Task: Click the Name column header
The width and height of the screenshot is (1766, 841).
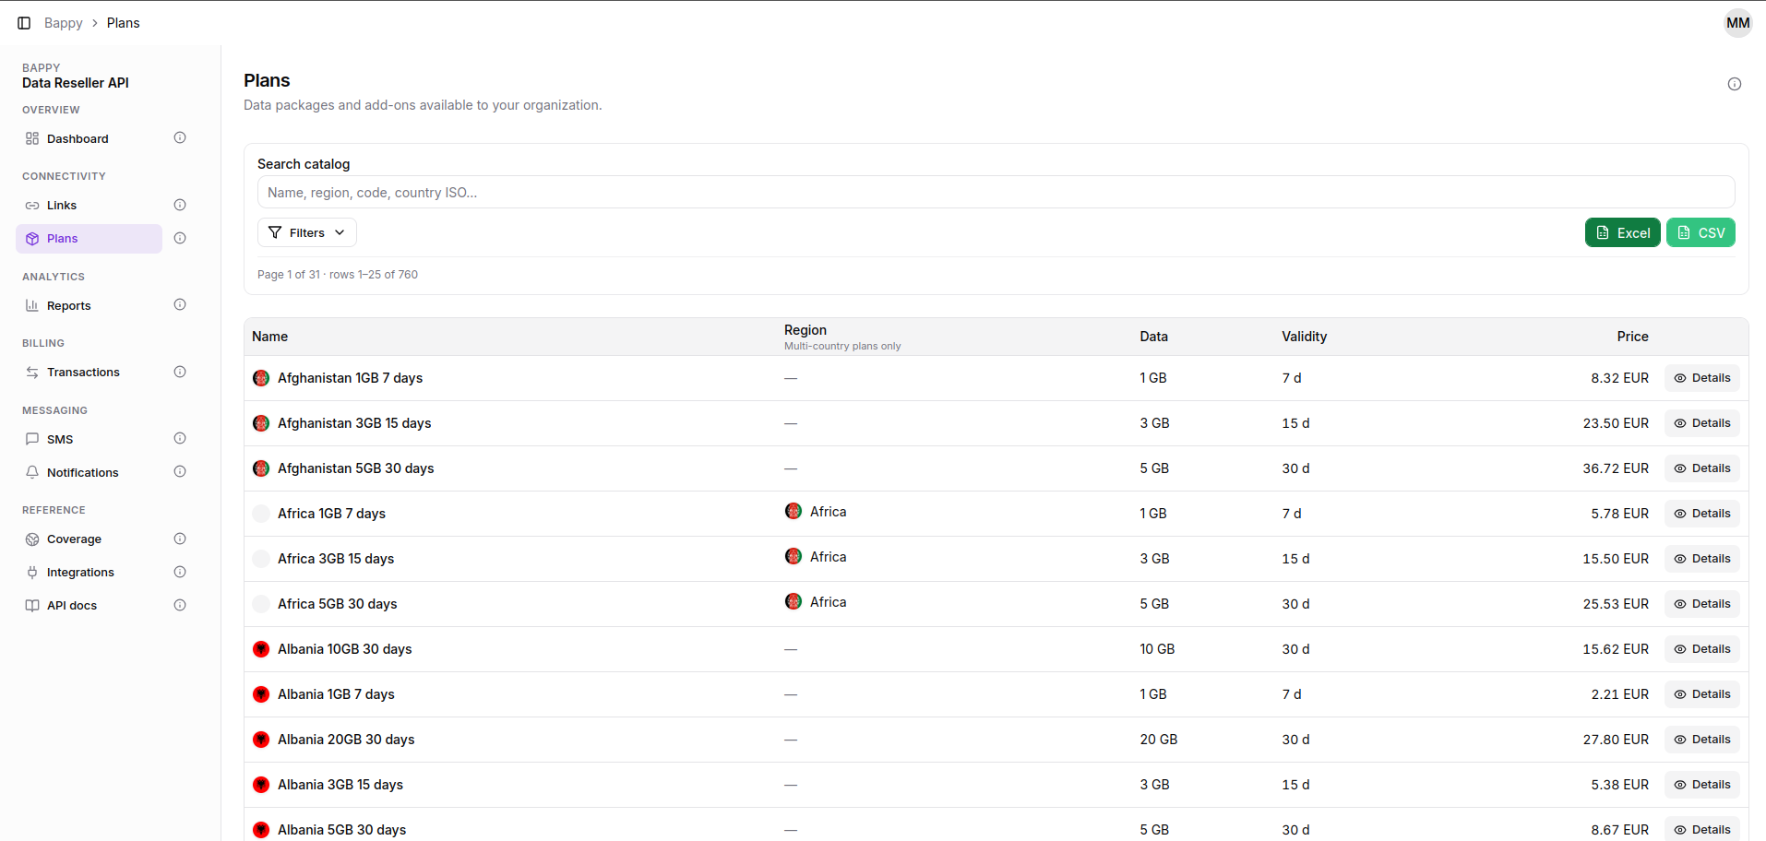Action: pyautogui.click(x=269, y=337)
